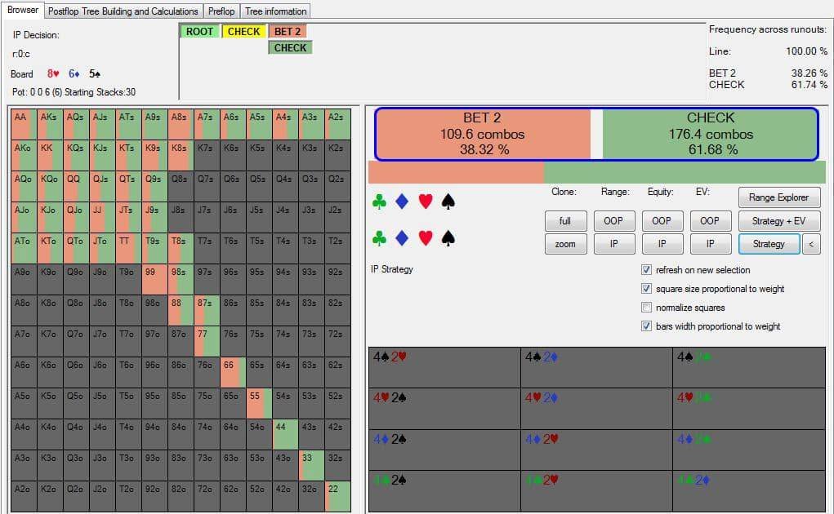Select the heart suit icon in bottom row
The width and height of the screenshot is (834, 514).
[425, 238]
